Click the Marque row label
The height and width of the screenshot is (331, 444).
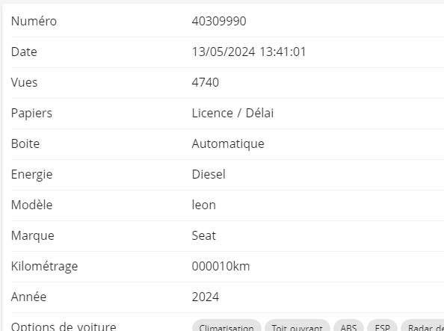[33, 235]
